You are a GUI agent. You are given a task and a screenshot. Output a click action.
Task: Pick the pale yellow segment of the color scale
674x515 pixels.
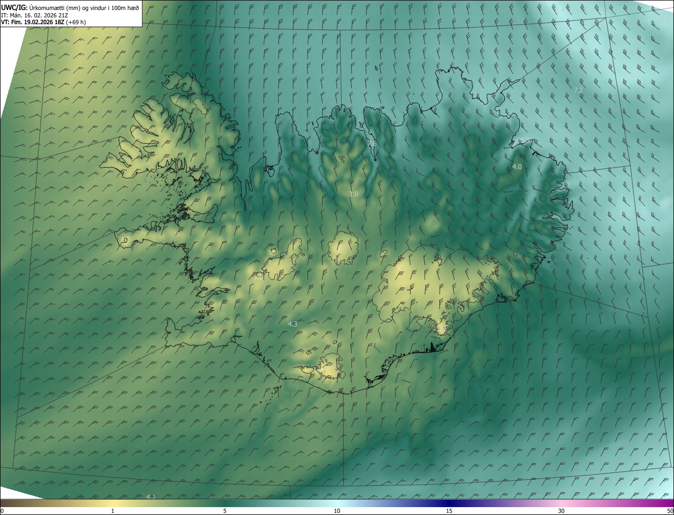113,503
